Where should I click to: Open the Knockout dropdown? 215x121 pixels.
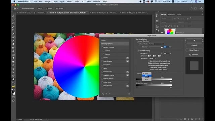pos(153,58)
